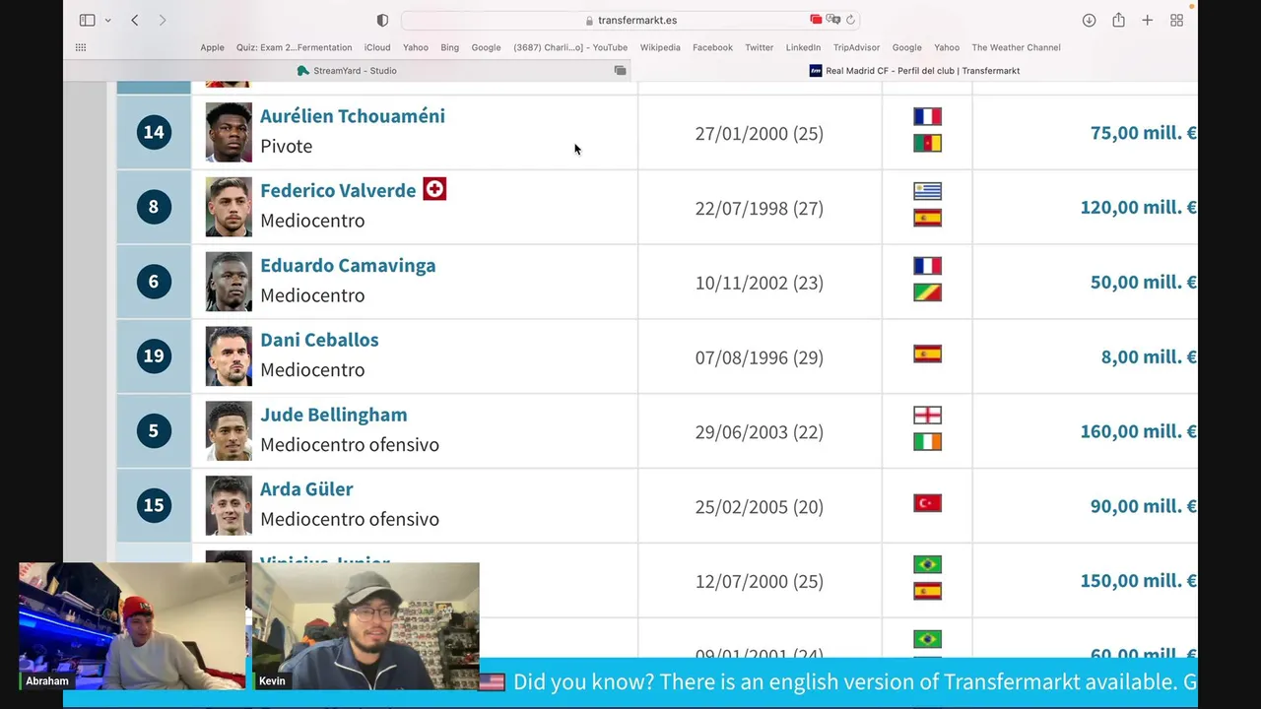
Task: Open the iCloud bookmark
Action: 377,47
